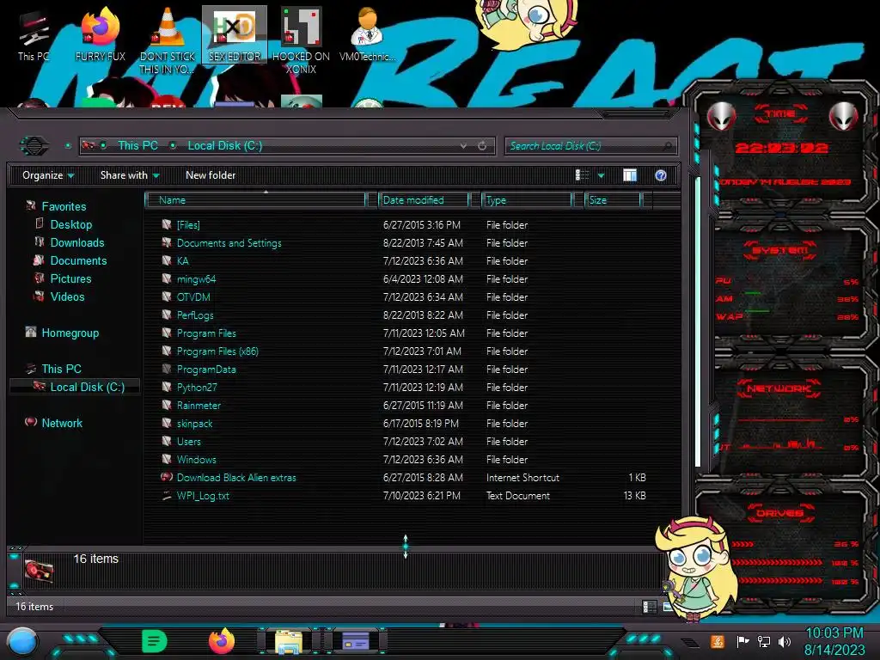
Task: Sort by the Name column header
Action: pos(256,199)
